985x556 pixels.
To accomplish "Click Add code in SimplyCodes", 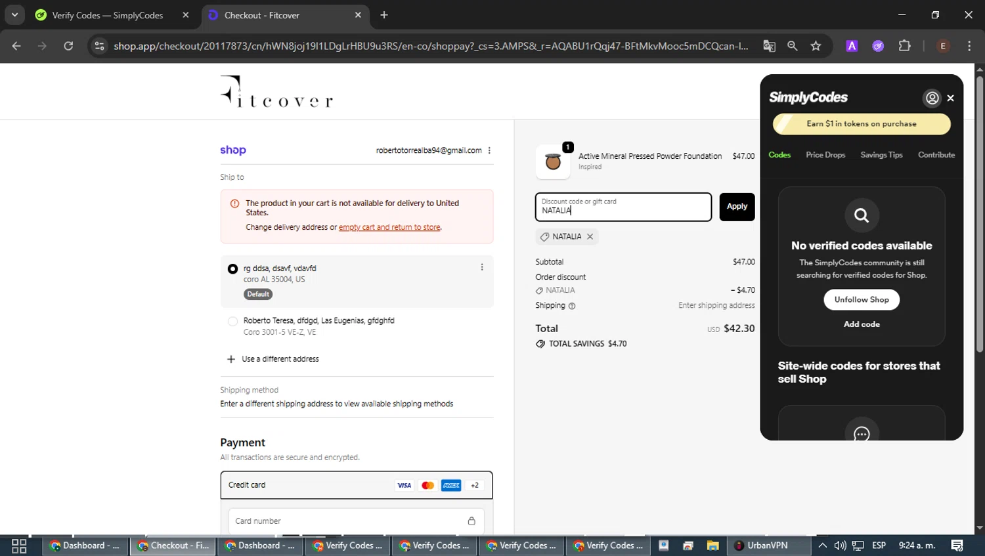I will pyautogui.click(x=862, y=324).
